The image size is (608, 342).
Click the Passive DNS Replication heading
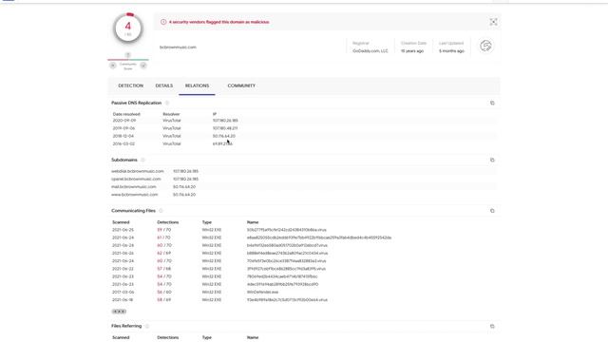click(x=136, y=104)
